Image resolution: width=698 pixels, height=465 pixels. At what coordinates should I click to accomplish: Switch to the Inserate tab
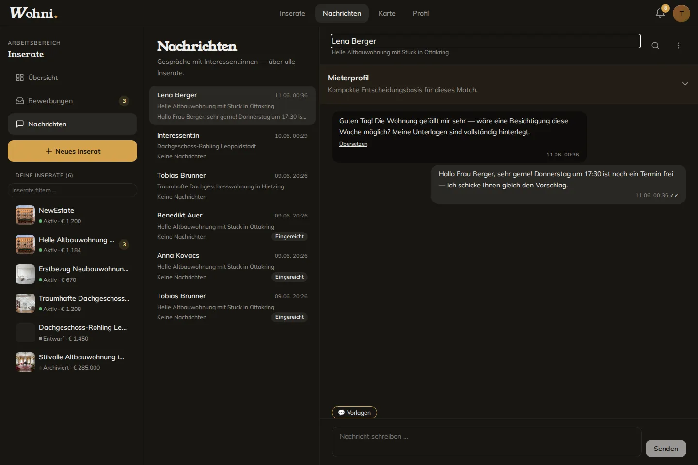pos(292,13)
